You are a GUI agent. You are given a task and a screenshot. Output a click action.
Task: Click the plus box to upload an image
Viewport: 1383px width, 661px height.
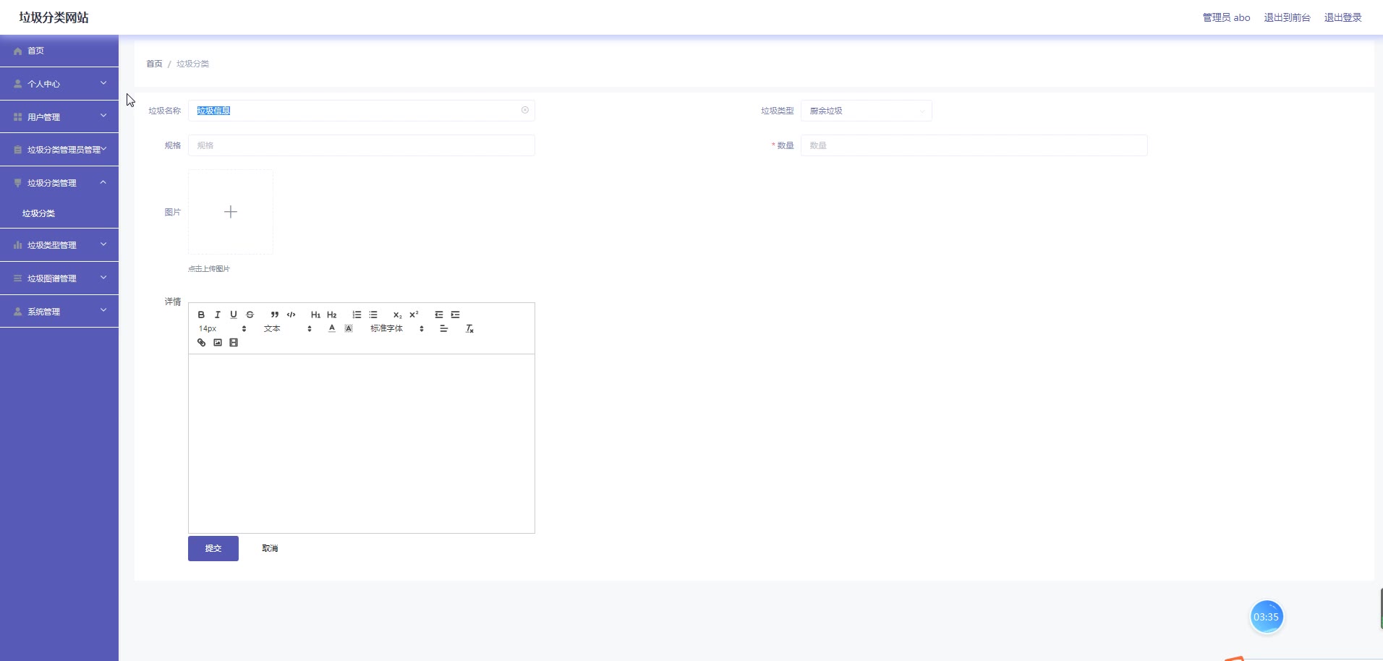[x=231, y=212]
